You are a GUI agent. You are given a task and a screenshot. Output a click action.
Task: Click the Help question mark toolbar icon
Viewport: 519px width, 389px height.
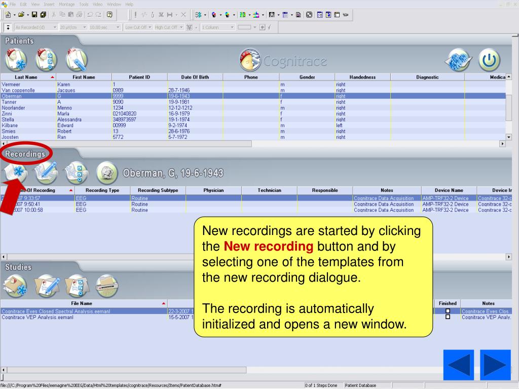click(109, 15)
